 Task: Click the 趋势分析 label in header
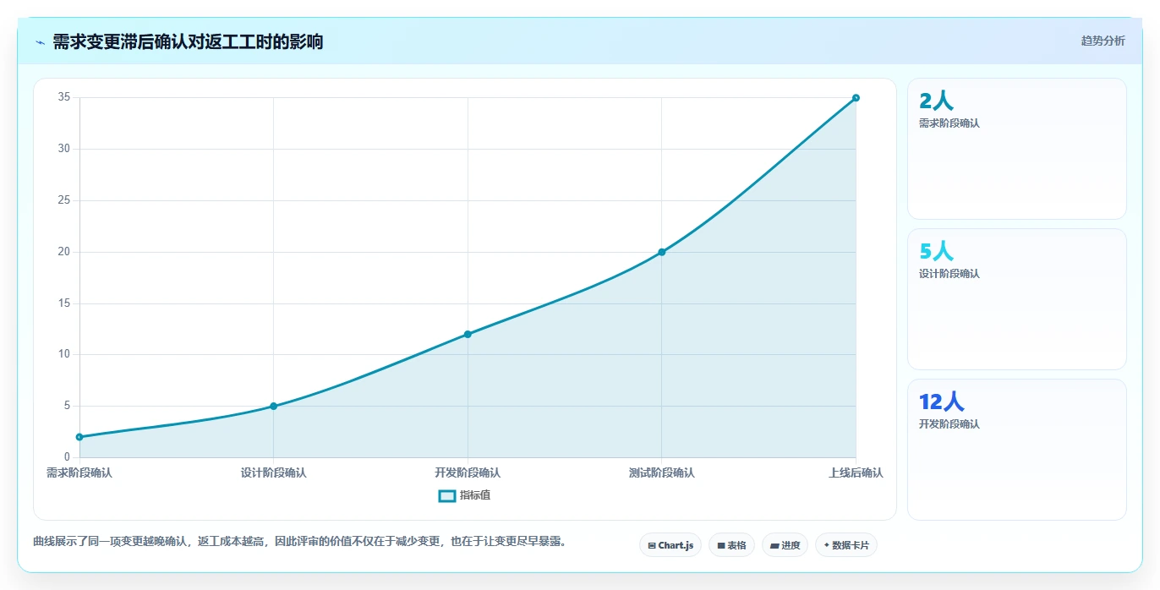coord(1103,41)
